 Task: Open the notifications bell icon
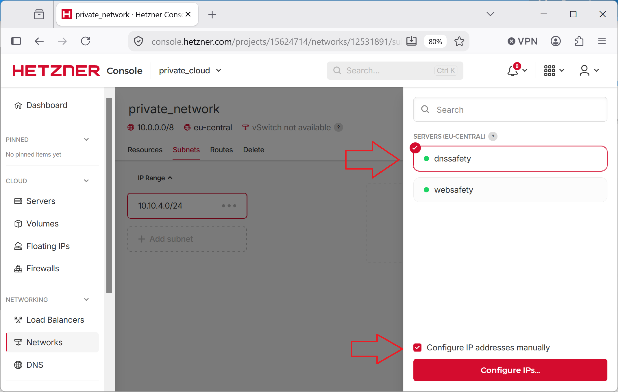pyautogui.click(x=513, y=70)
